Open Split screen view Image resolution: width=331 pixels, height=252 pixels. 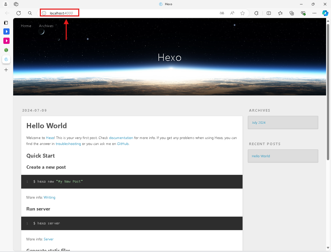[x=269, y=13]
